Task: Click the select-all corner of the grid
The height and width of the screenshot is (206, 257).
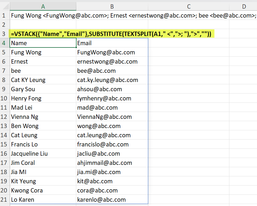Action: (4, 6)
